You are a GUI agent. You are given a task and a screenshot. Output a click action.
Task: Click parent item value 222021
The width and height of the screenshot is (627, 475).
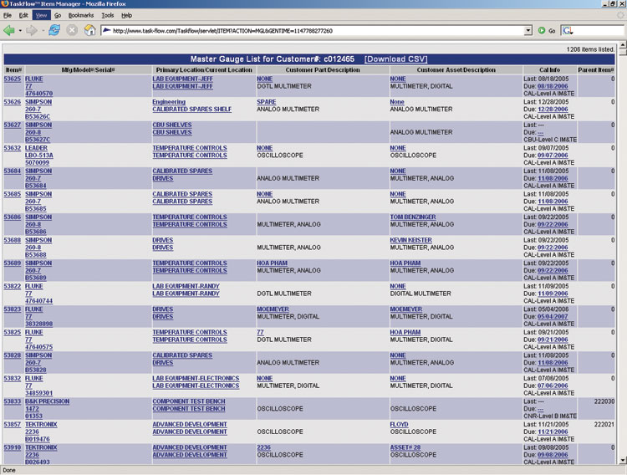(604, 424)
